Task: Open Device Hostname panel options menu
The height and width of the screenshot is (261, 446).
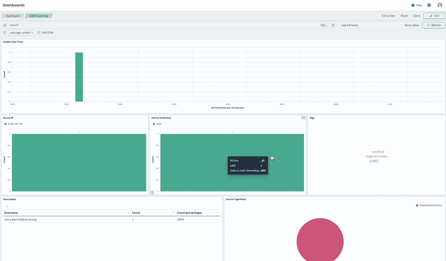Action: click(x=303, y=118)
